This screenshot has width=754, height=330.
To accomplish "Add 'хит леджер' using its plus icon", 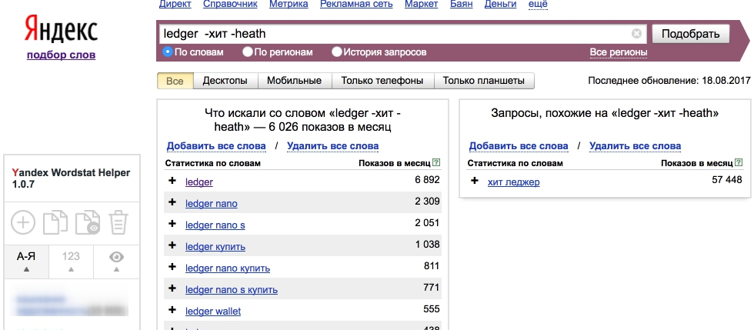I will pyautogui.click(x=475, y=182).
